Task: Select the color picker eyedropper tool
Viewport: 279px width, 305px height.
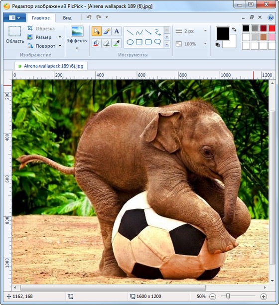Action: pos(117,43)
